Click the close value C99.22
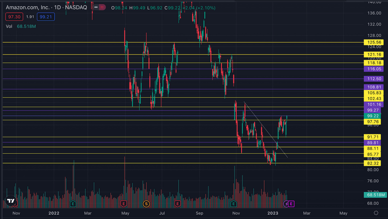388x219 pixels. (x=173, y=7)
